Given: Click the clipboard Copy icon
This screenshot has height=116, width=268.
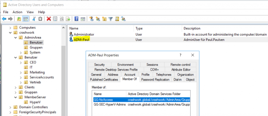Looking at the screenshot, I should point(40,19).
